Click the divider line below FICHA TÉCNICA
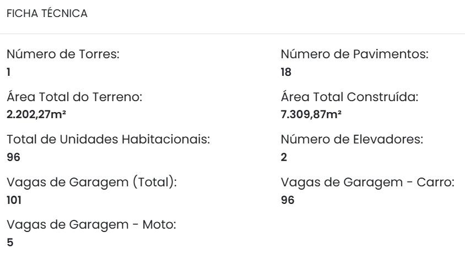 click(233, 34)
